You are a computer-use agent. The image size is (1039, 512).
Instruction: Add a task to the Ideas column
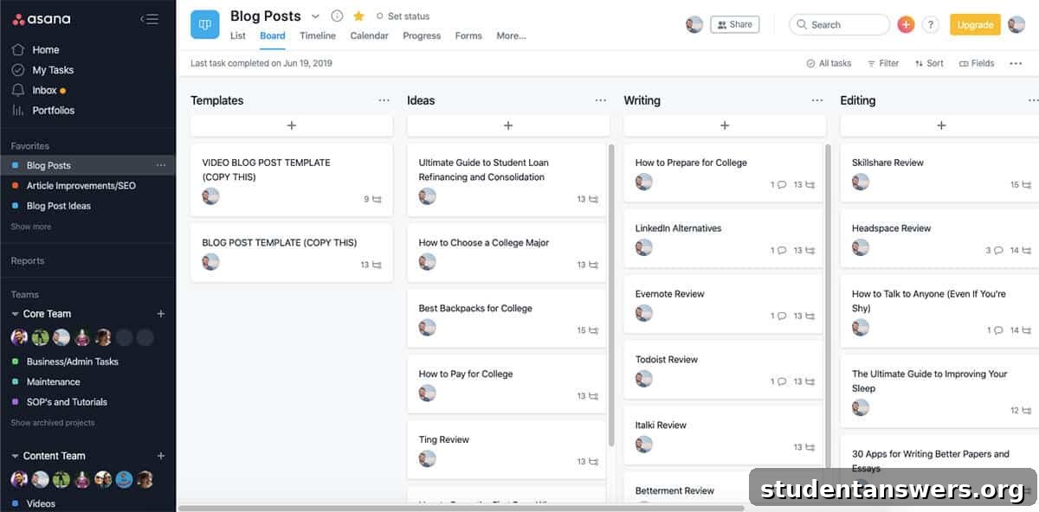(508, 125)
